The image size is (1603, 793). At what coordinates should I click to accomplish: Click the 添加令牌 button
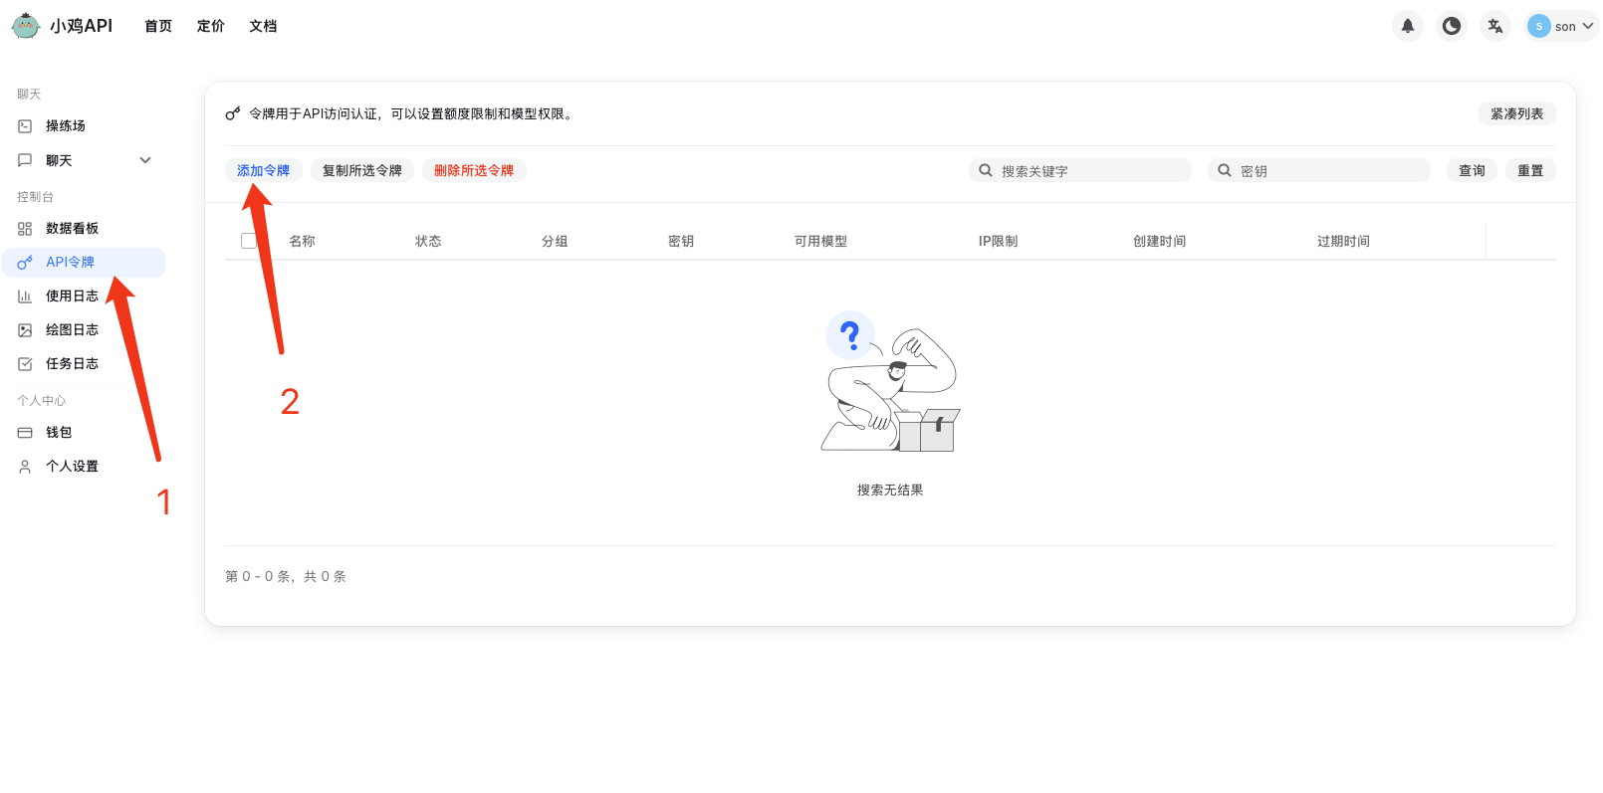(x=263, y=170)
